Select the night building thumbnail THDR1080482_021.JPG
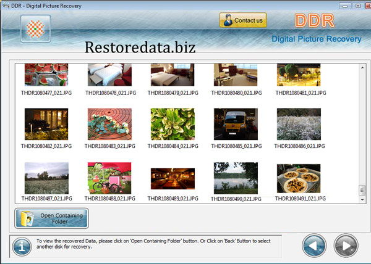371x264 pixels. [x=46, y=124]
